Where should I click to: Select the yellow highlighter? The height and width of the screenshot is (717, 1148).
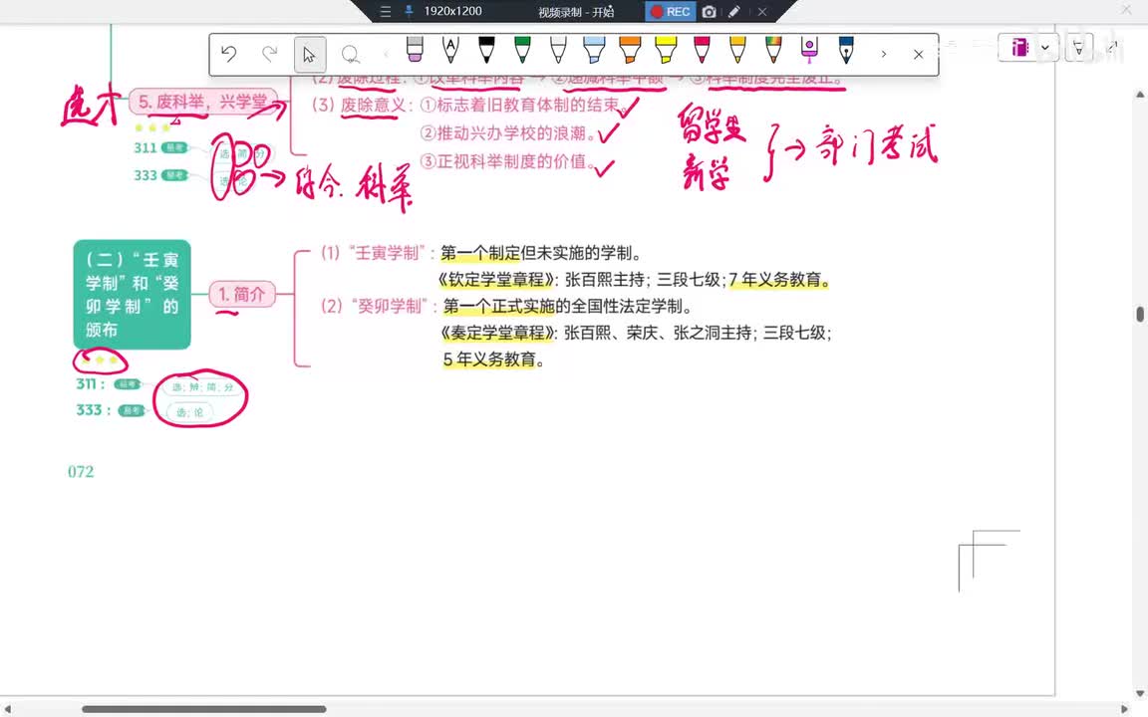click(666, 49)
